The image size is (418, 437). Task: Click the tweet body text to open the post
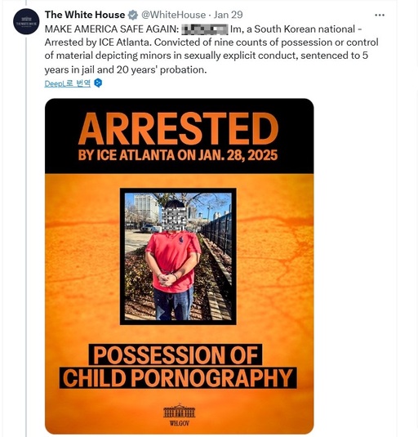pos(211,49)
